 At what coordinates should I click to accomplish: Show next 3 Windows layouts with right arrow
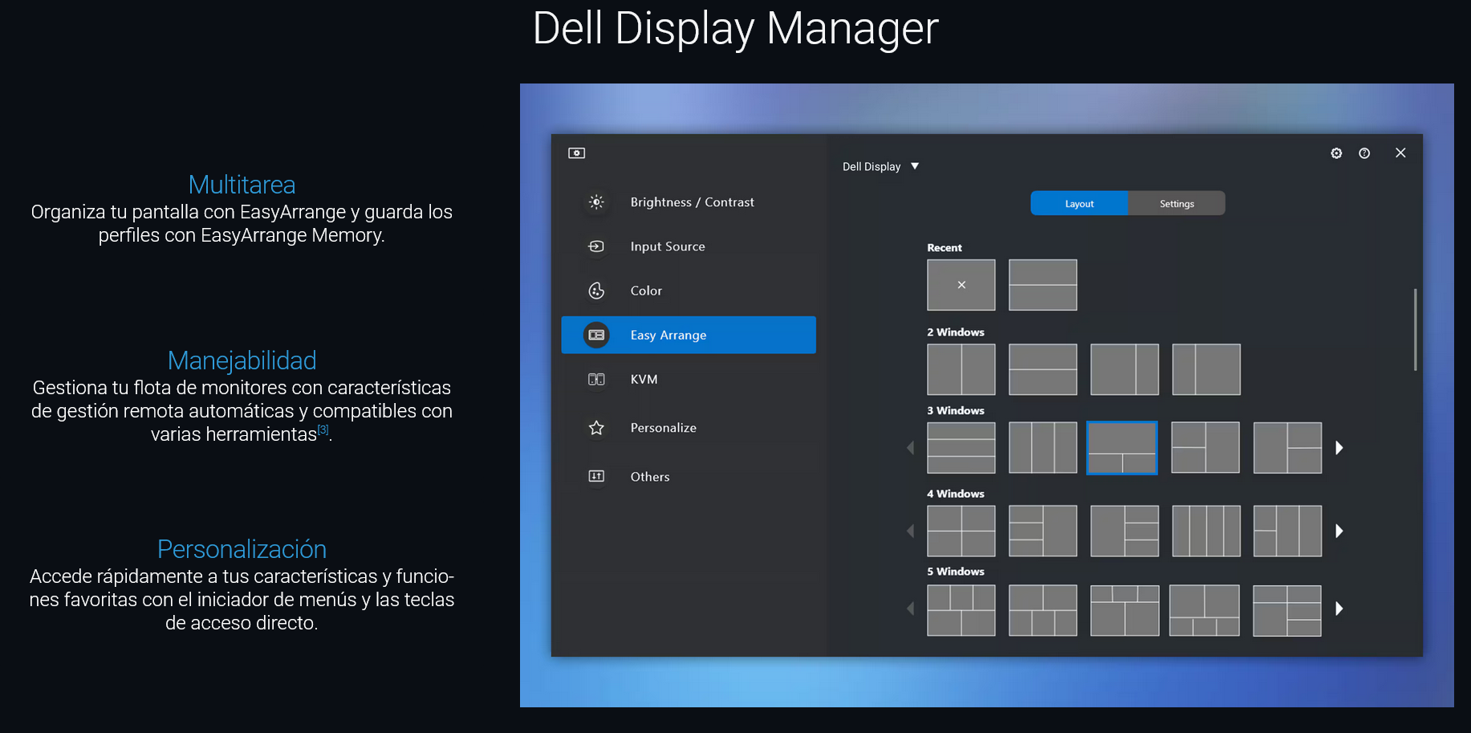coord(1339,448)
